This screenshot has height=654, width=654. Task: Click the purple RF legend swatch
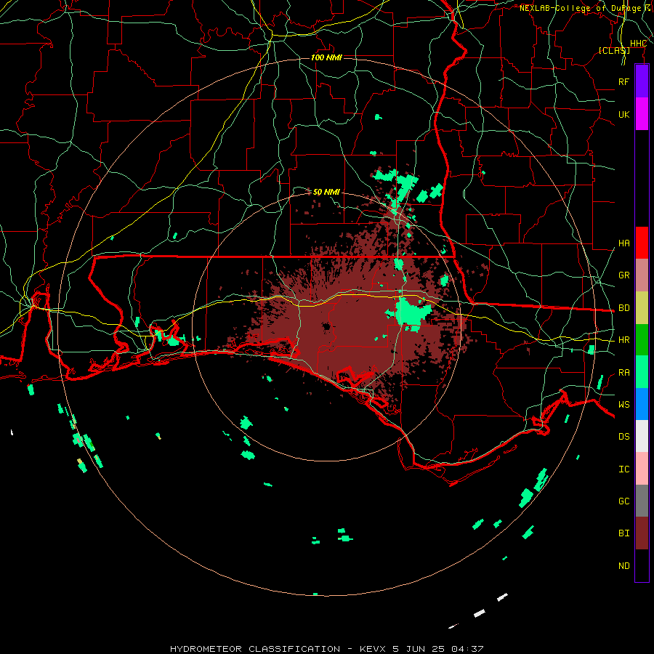pyautogui.click(x=642, y=81)
